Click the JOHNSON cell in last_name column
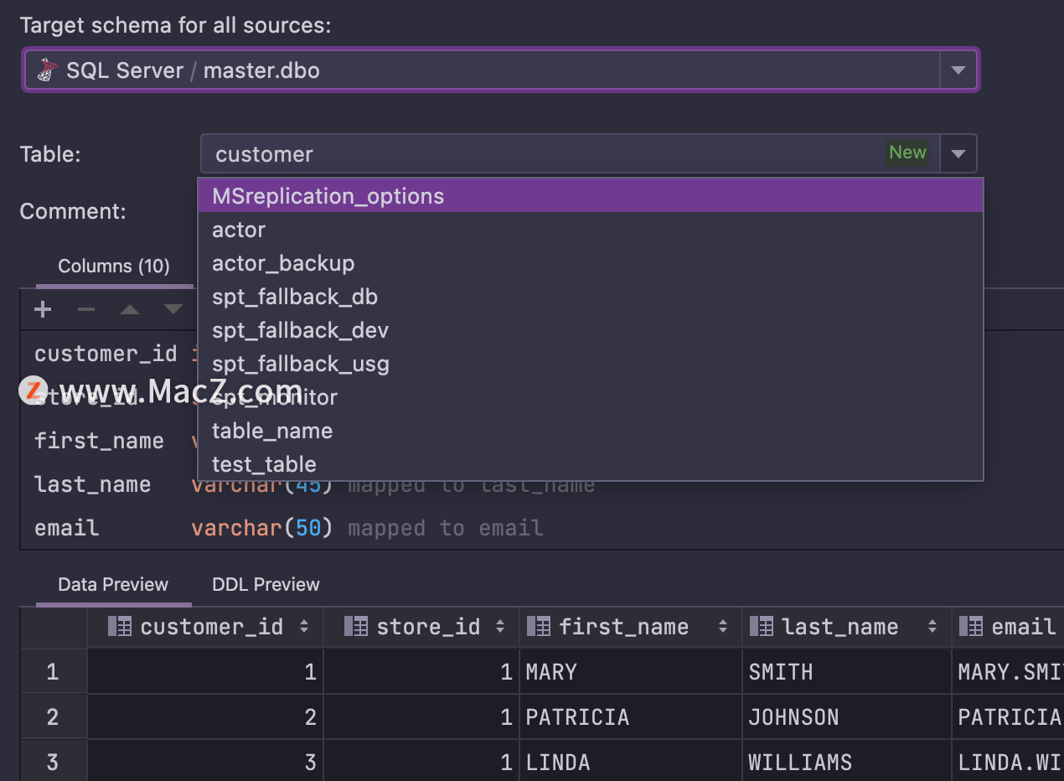Viewport: 1064px width, 781px height. [847, 717]
